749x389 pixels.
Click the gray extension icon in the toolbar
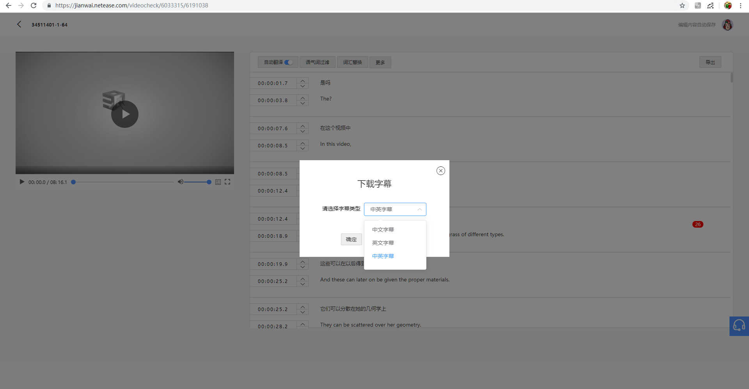pyautogui.click(x=698, y=5)
